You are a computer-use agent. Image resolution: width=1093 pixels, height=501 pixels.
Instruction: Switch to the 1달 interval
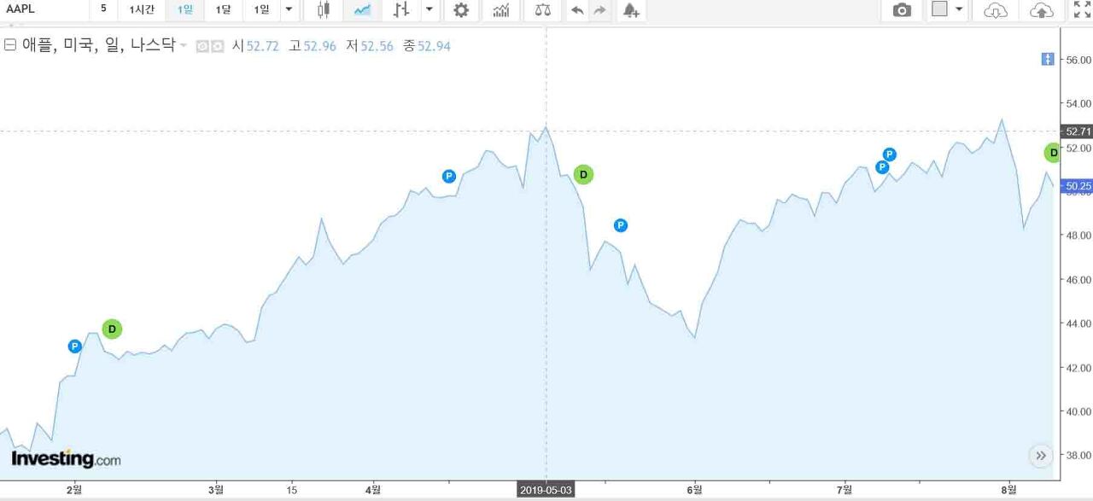click(x=223, y=9)
